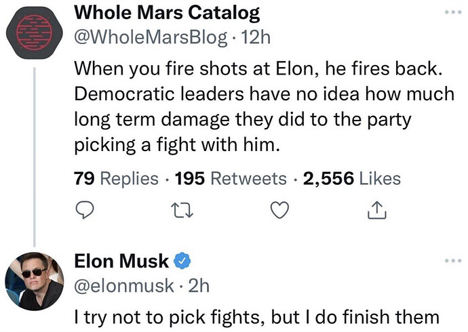Screen dimensions: 468x332
Task: Click the reply speech bubble icon
Action: pyautogui.click(x=85, y=210)
